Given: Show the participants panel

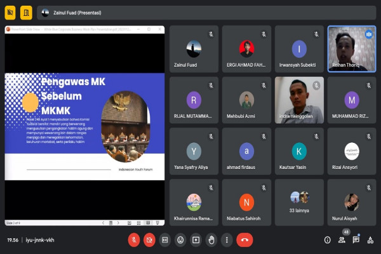Looking at the screenshot, I should coord(342,240).
